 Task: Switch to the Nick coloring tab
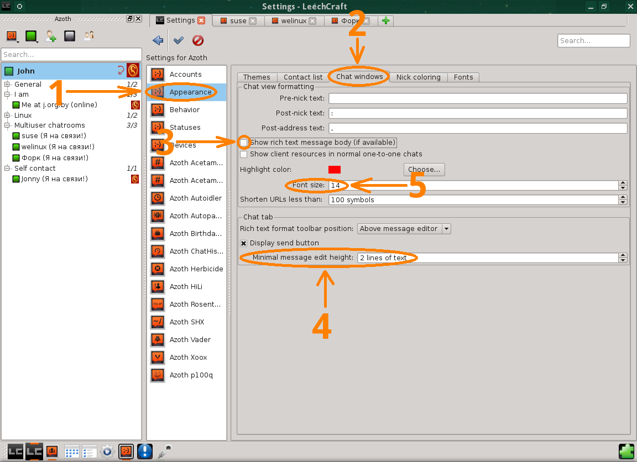419,77
